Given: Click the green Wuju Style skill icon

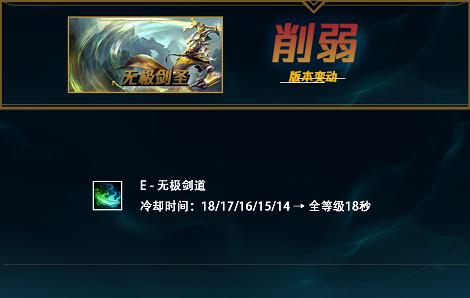Looking at the screenshot, I should [x=107, y=195].
